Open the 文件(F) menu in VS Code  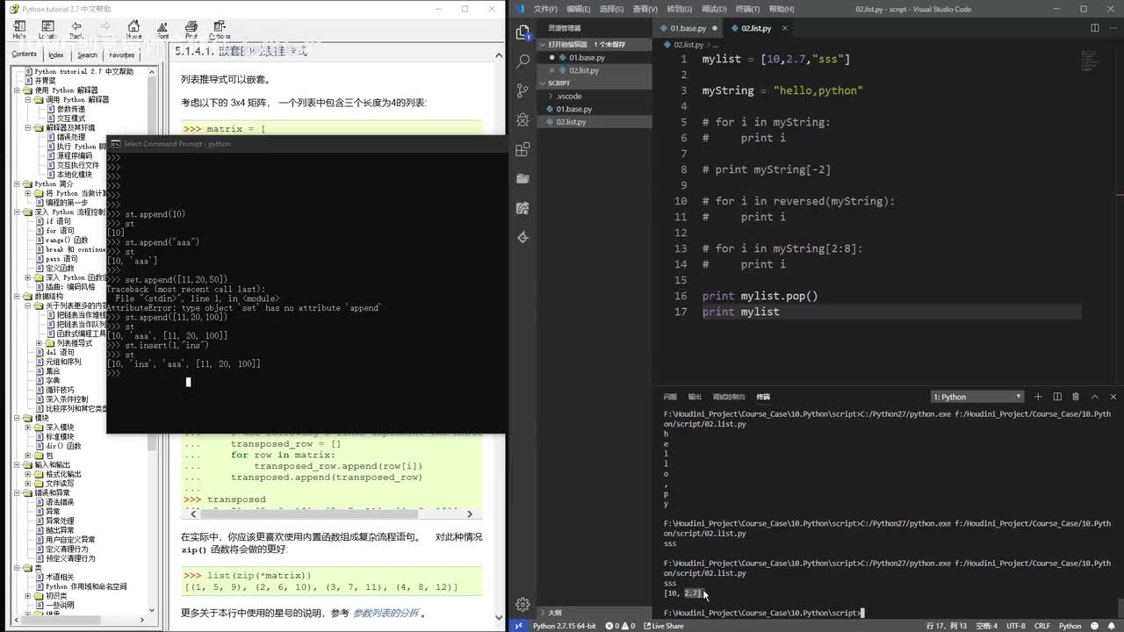point(545,9)
